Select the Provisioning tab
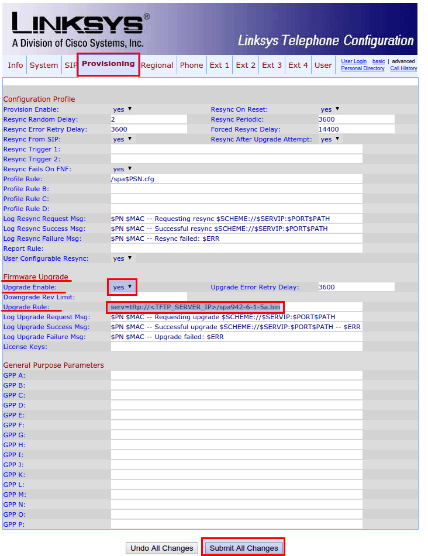 click(108, 64)
